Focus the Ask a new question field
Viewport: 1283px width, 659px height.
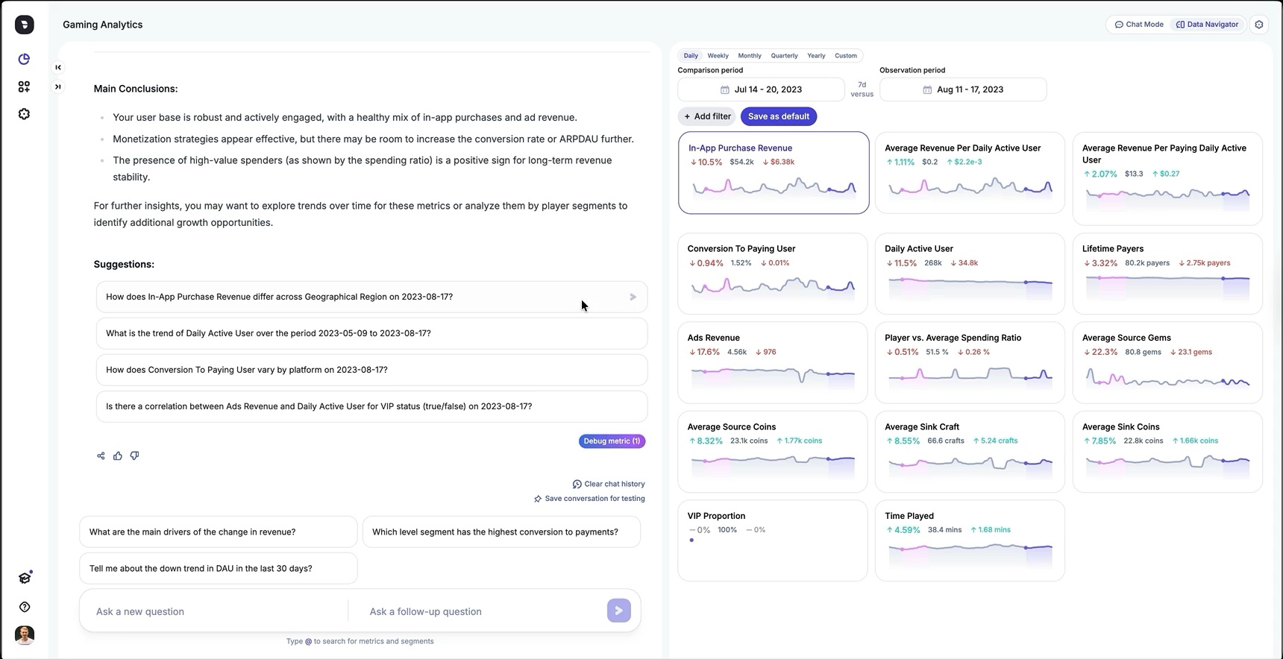point(215,611)
